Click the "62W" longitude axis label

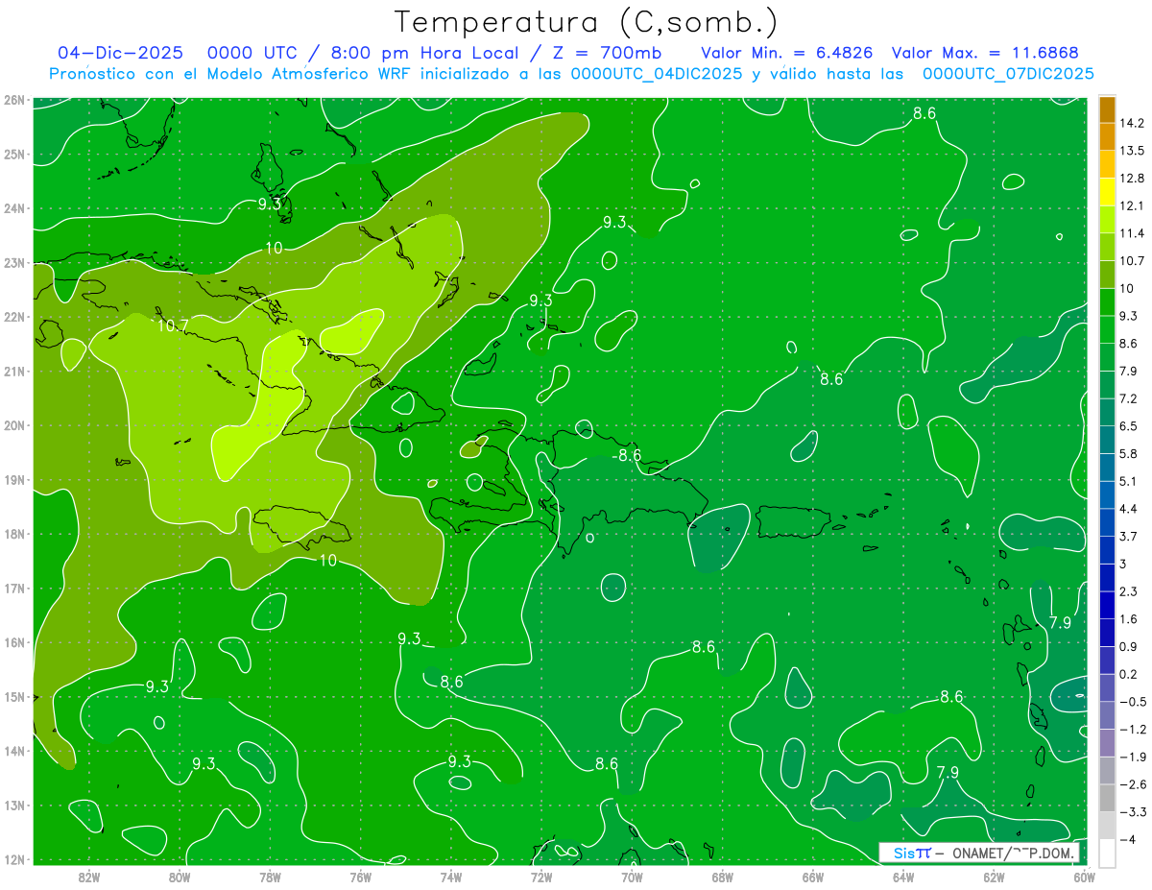pos(995,877)
